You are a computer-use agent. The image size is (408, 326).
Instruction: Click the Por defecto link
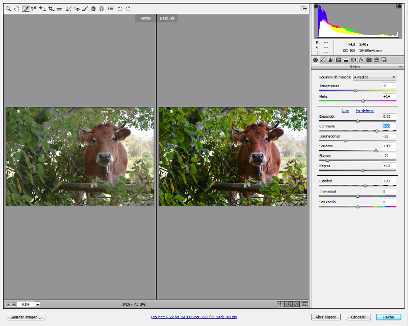(x=365, y=111)
